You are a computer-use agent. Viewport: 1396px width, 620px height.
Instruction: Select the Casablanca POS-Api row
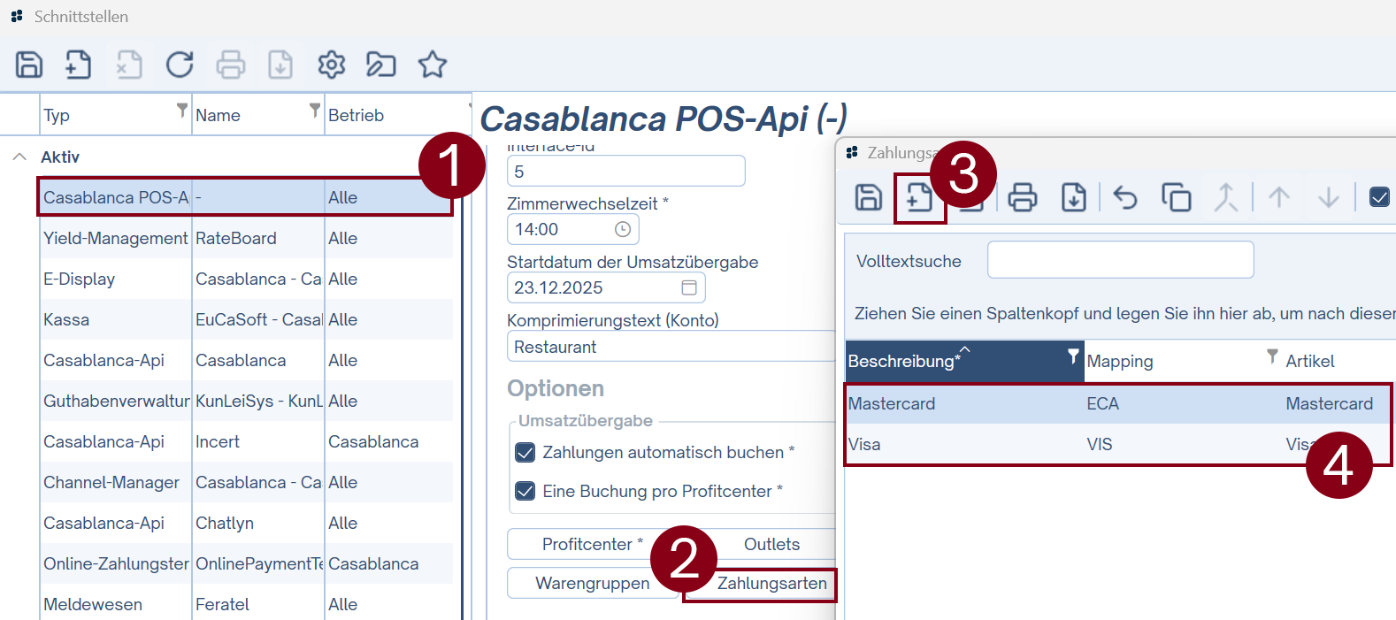point(245,197)
